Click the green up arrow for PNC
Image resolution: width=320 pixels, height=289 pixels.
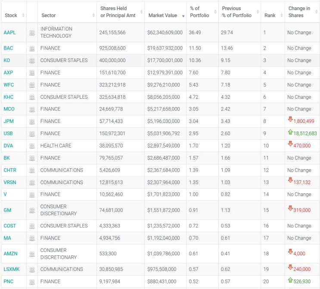[290, 280]
